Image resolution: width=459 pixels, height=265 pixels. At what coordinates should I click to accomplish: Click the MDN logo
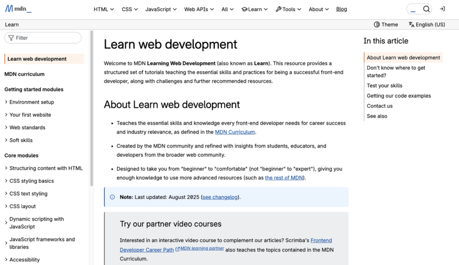pyautogui.click(x=18, y=8)
